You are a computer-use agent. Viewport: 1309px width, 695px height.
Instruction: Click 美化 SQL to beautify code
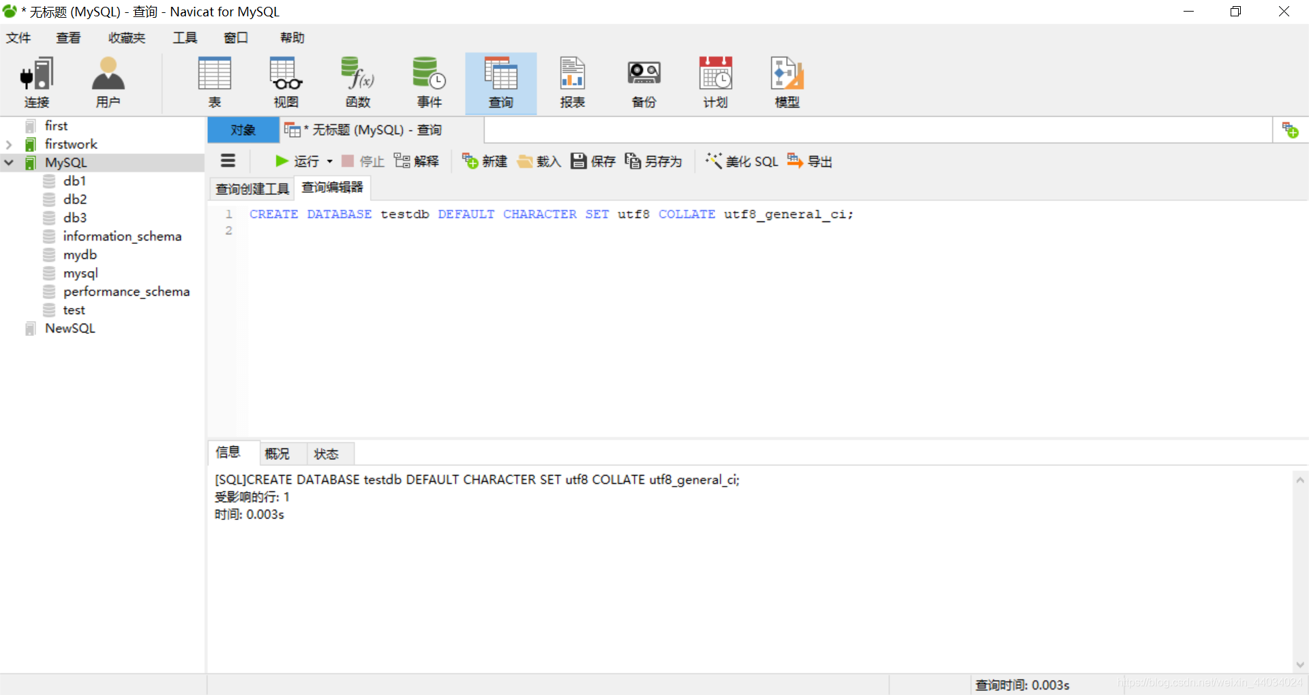point(742,161)
